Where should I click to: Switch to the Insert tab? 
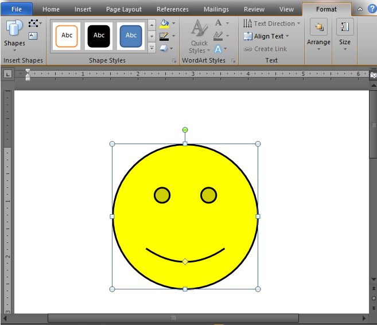click(x=83, y=9)
